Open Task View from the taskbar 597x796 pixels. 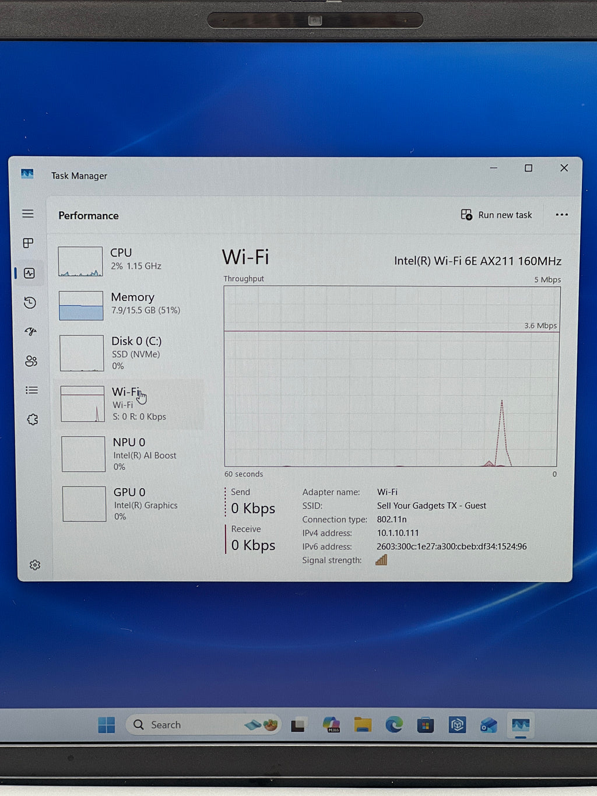coord(298,725)
